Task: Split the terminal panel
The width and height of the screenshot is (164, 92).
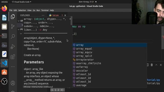Action: point(148,65)
